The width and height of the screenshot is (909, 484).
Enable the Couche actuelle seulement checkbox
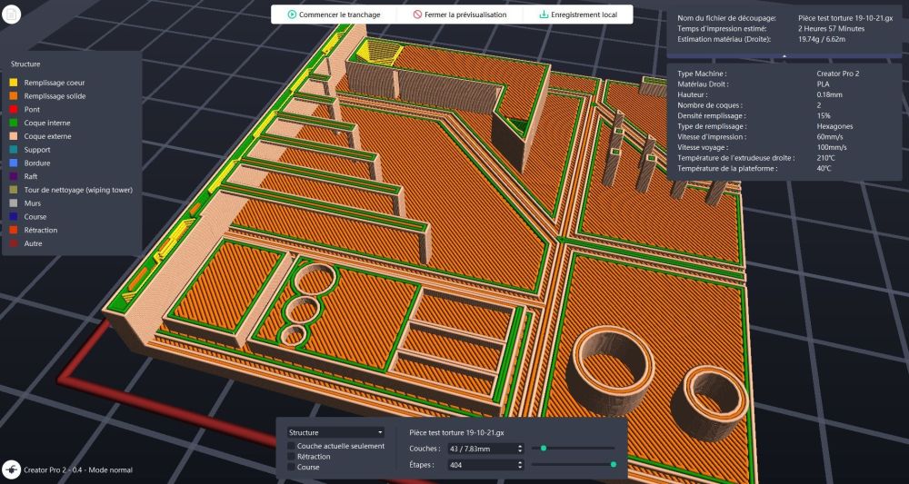(291, 446)
